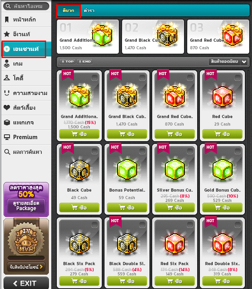252x289 pixels.
Task: Click the sort dropdown chevron arrow
Action: (x=244, y=62)
